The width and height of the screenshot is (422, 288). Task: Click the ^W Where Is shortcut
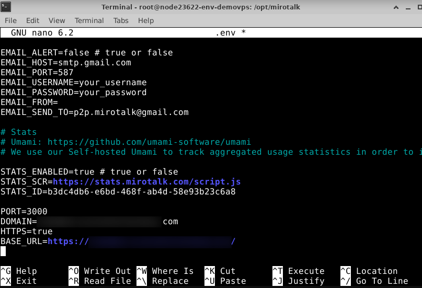click(165, 271)
